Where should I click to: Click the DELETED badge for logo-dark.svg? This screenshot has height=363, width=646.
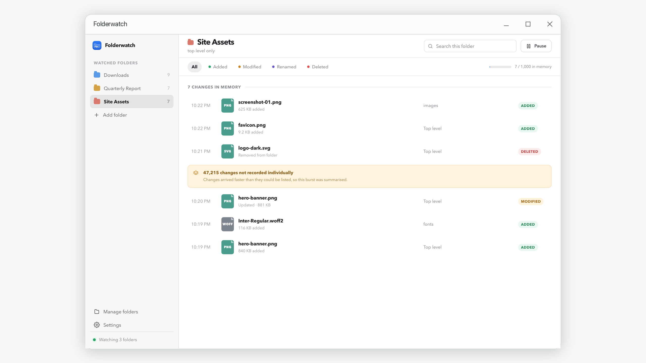coord(529,152)
